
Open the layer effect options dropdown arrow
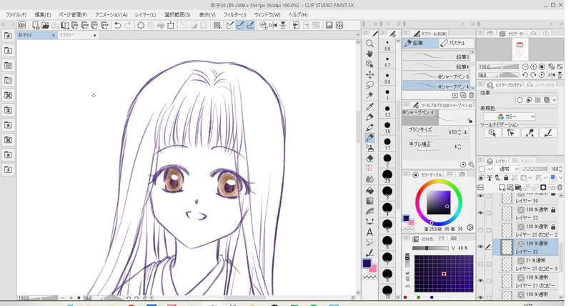555,100
